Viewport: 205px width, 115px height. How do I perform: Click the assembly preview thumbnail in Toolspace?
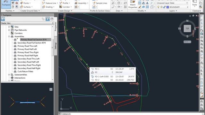(x=27, y=99)
